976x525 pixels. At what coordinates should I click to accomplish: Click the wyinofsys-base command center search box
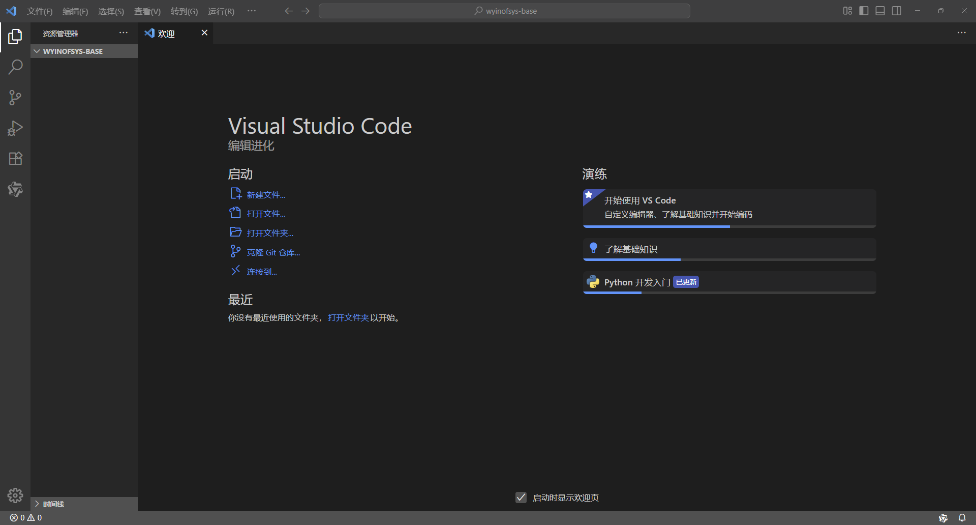point(504,11)
